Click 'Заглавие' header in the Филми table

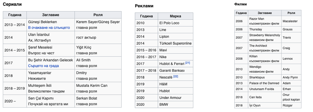point(265,13)
